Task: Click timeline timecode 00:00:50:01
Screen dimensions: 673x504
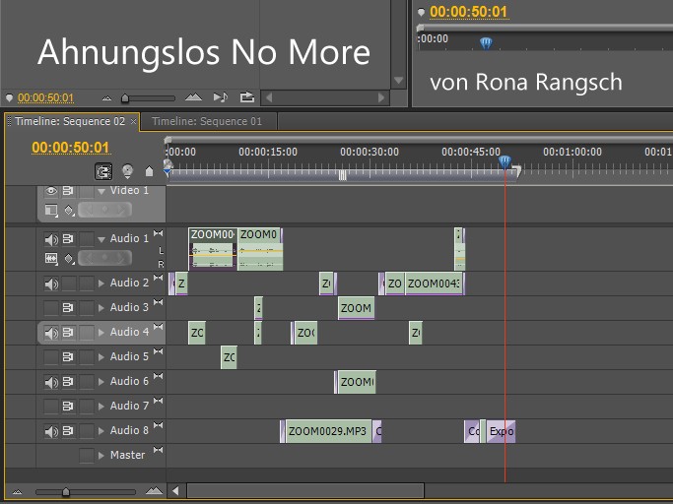Action: (70, 148)
